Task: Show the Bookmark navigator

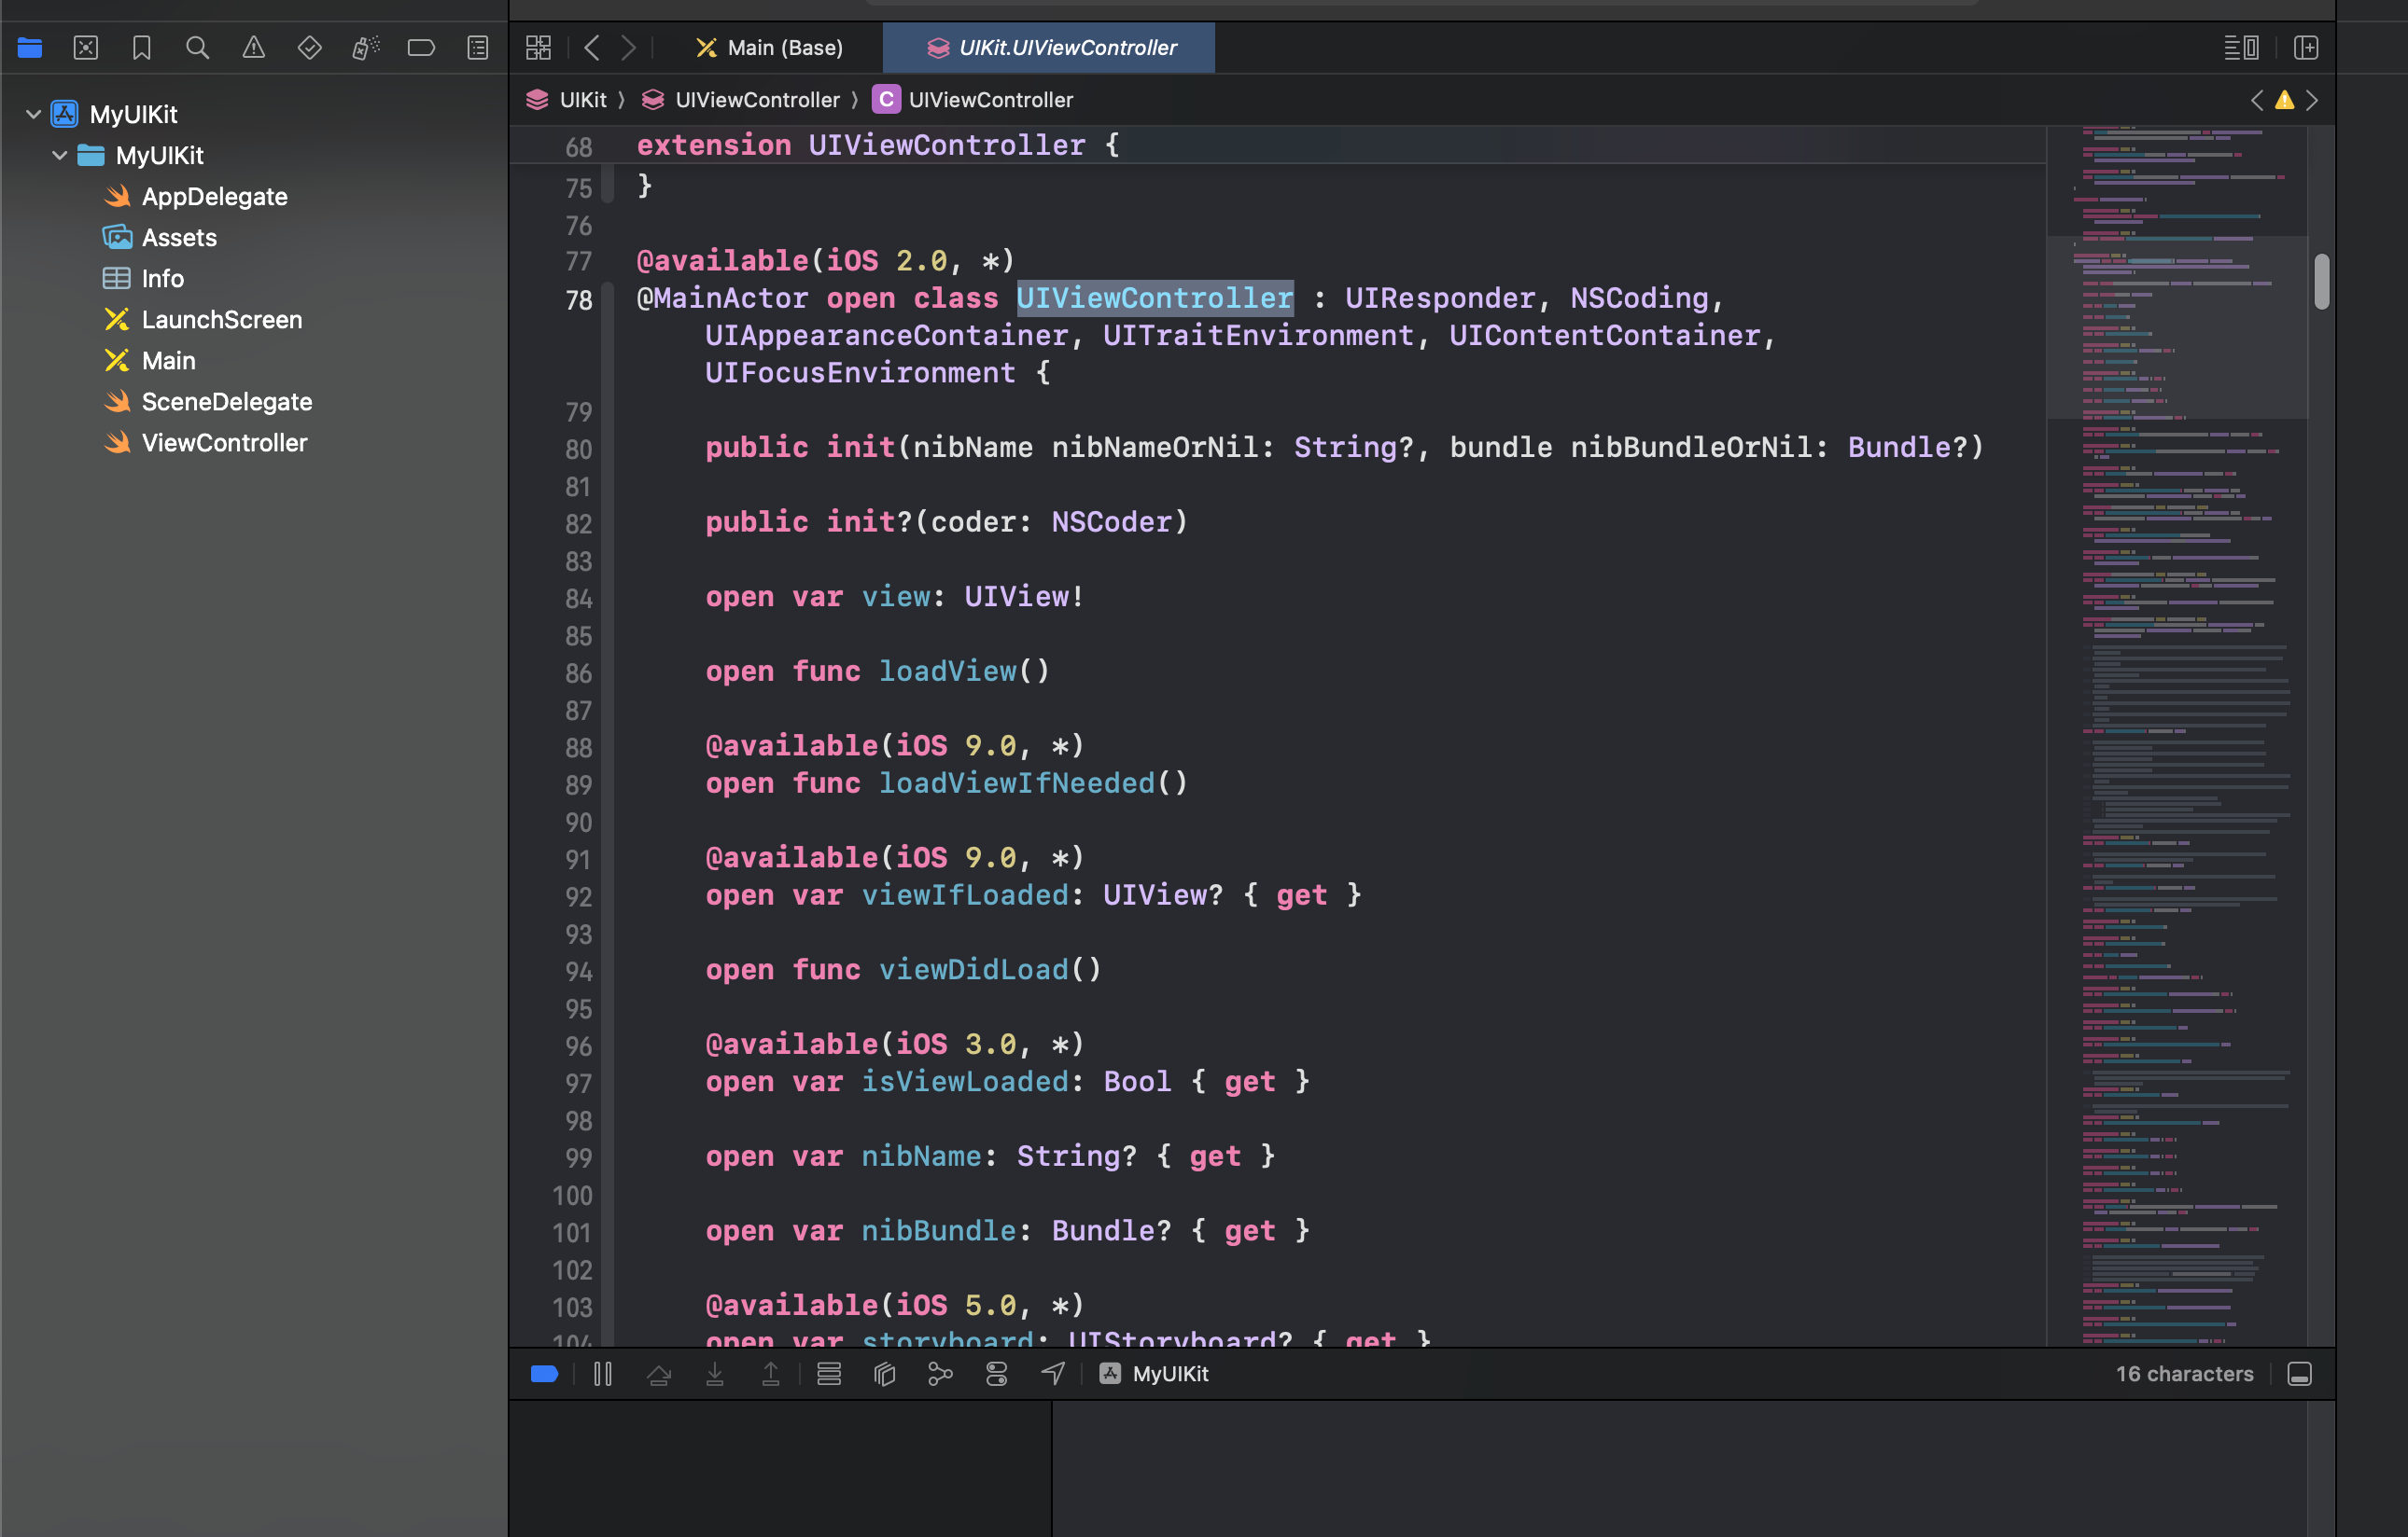Action: click(x=141, y=47)
